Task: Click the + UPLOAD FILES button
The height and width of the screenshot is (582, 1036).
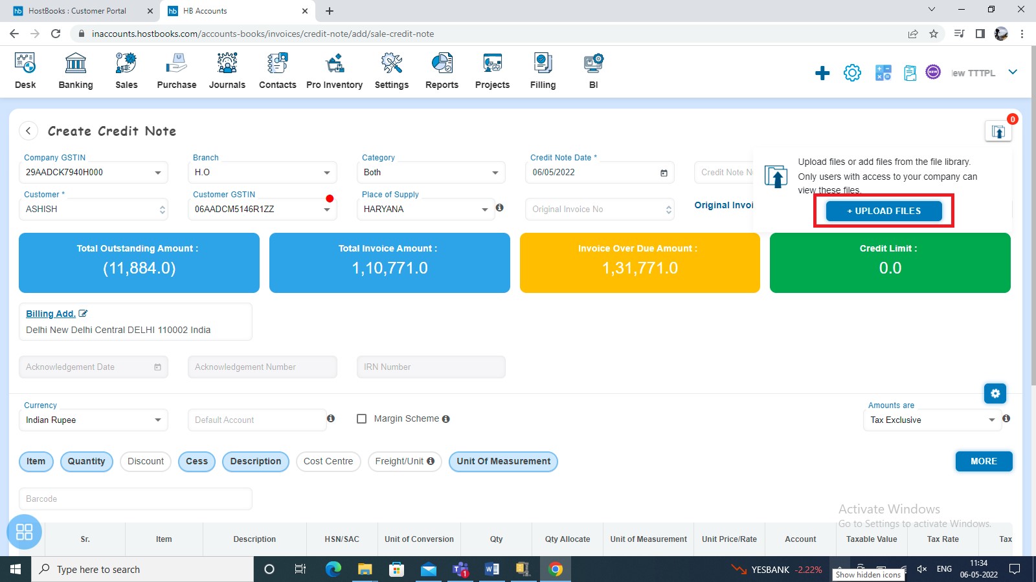Action: tap(884, 211)
